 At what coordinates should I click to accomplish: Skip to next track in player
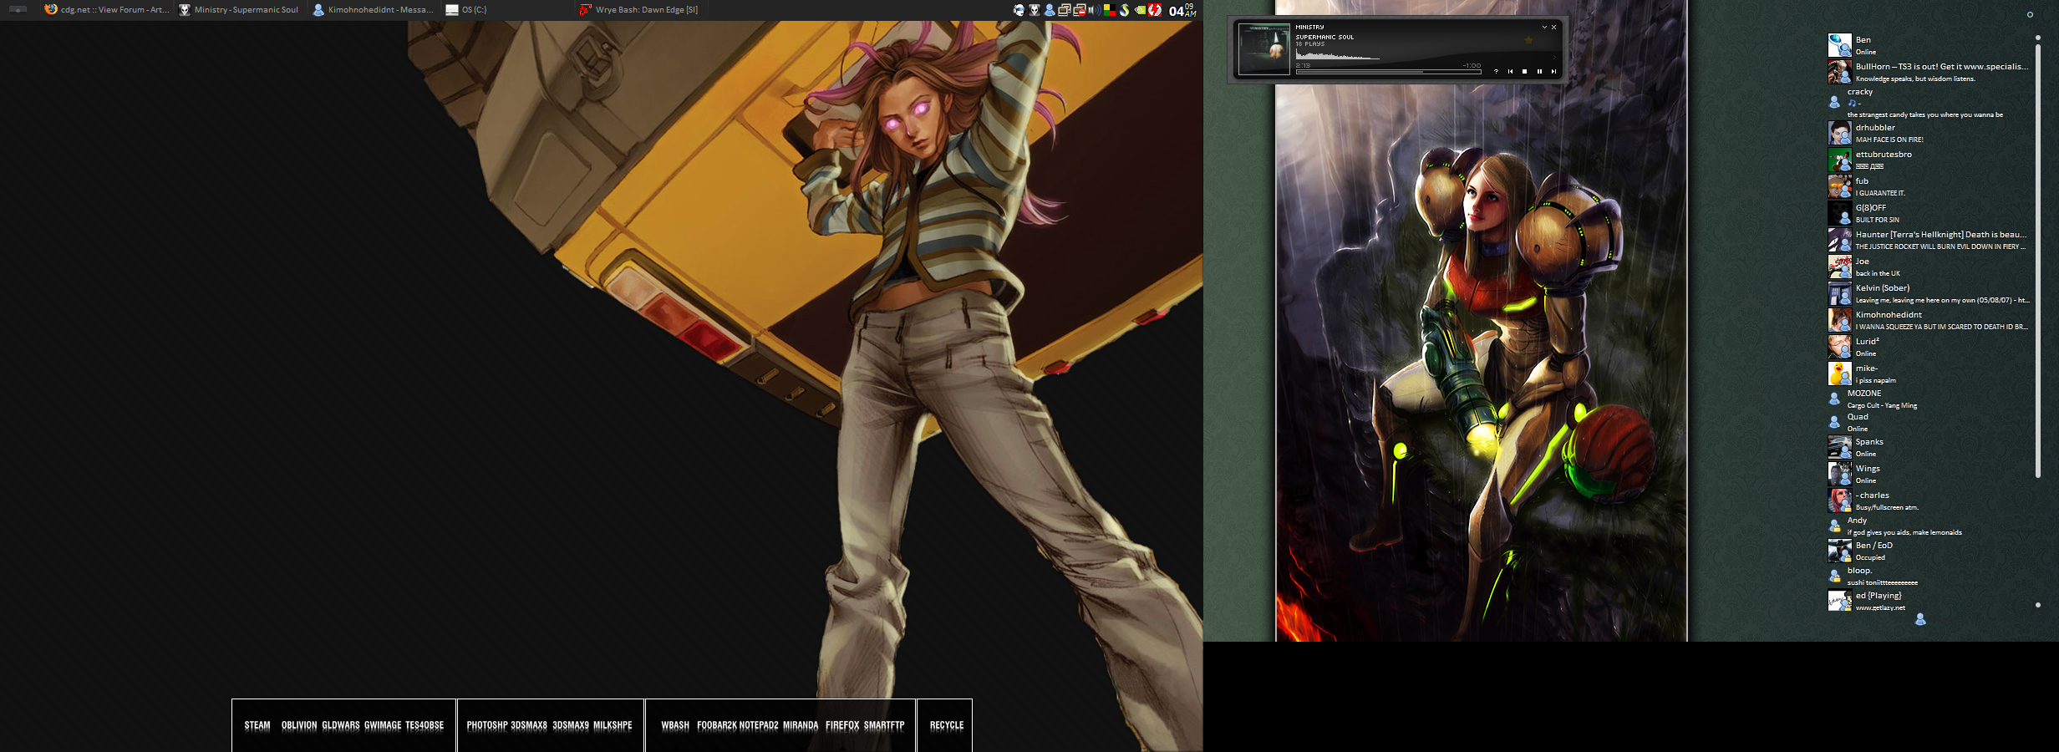pos(1553,72)
